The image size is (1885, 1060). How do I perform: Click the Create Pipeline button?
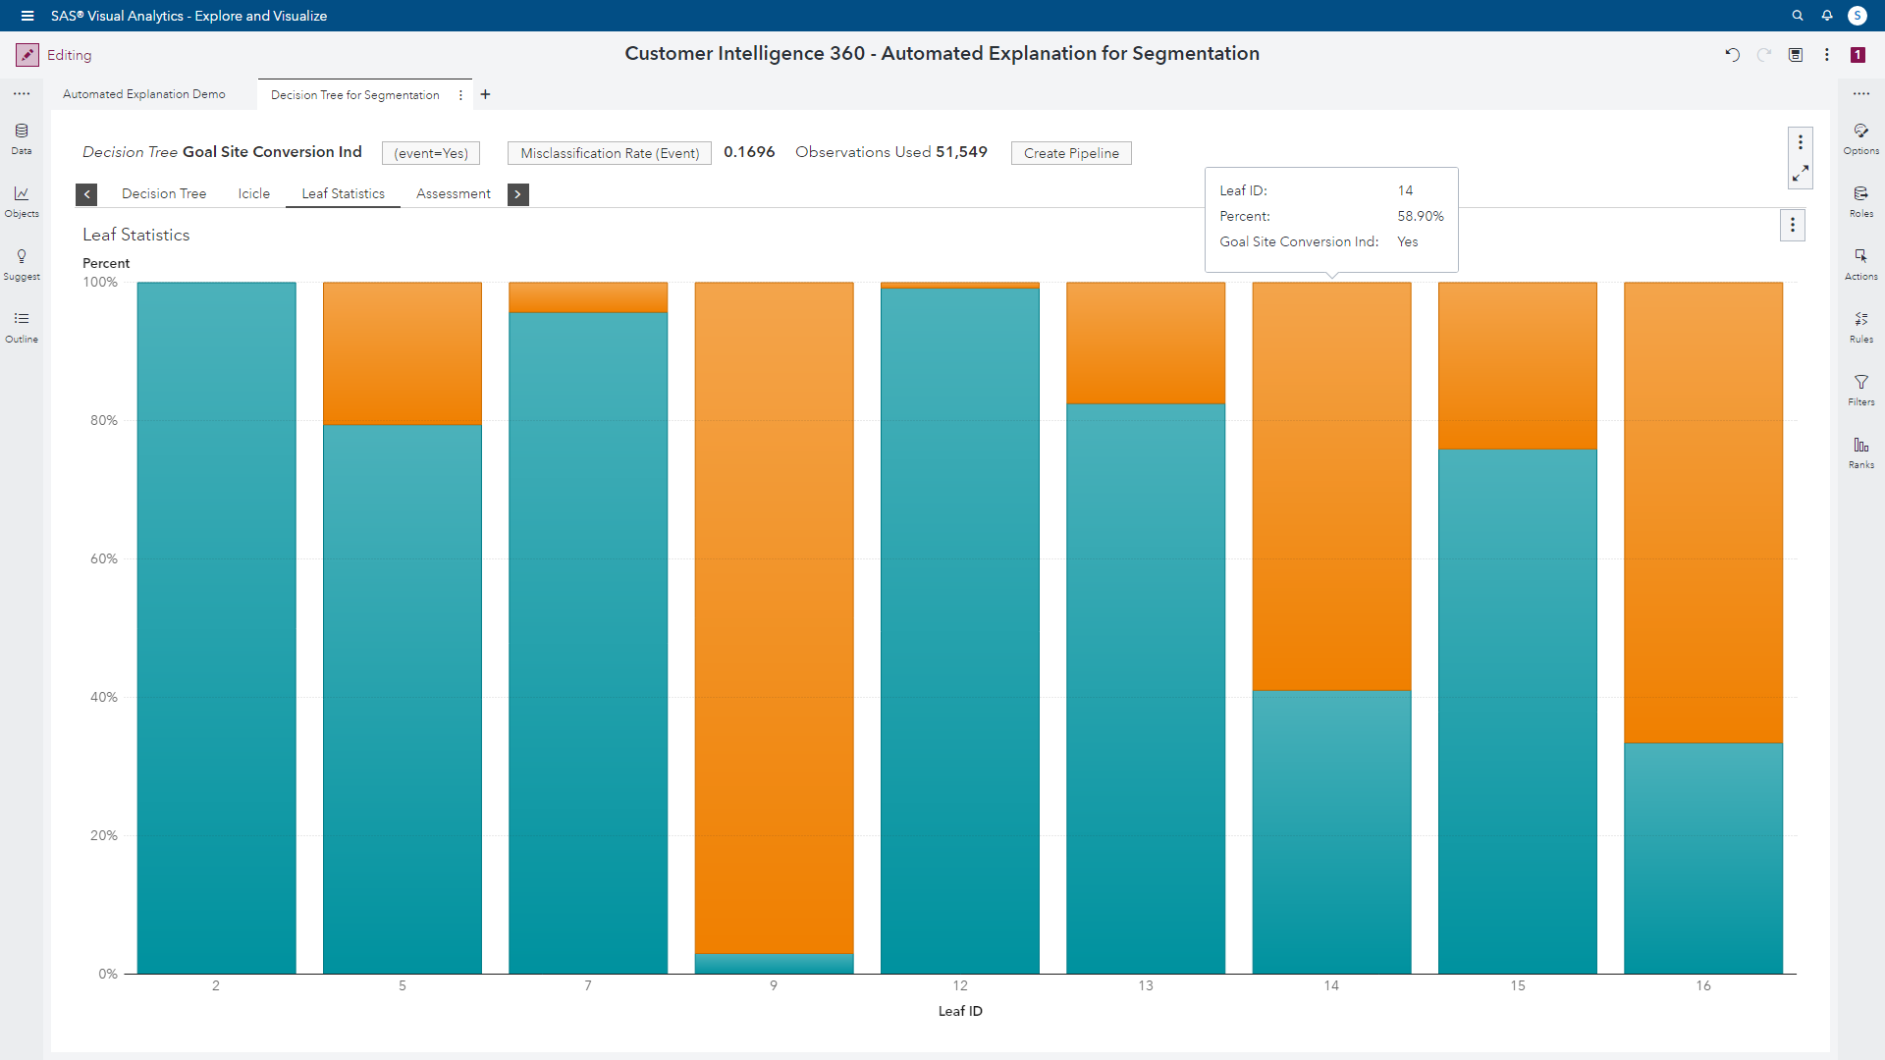pos(1070,153)
